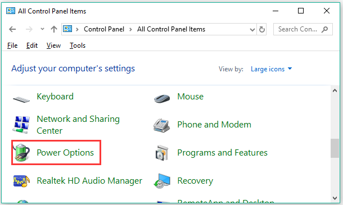Image resolution: width=343 pixels, height=205 pixels.
Task: Open the Edit menu
Action: point(32,45)
